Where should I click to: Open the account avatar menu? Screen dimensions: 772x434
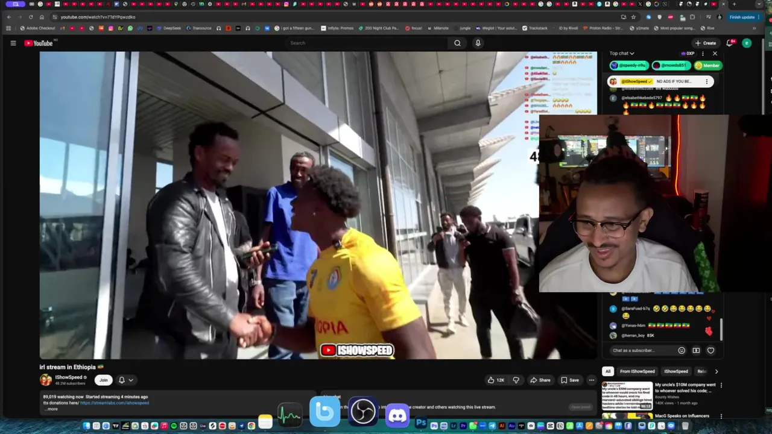tap(747, 43)
